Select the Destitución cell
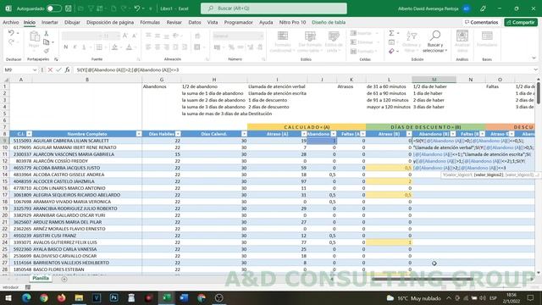542x305 pixels. point(277,114)
